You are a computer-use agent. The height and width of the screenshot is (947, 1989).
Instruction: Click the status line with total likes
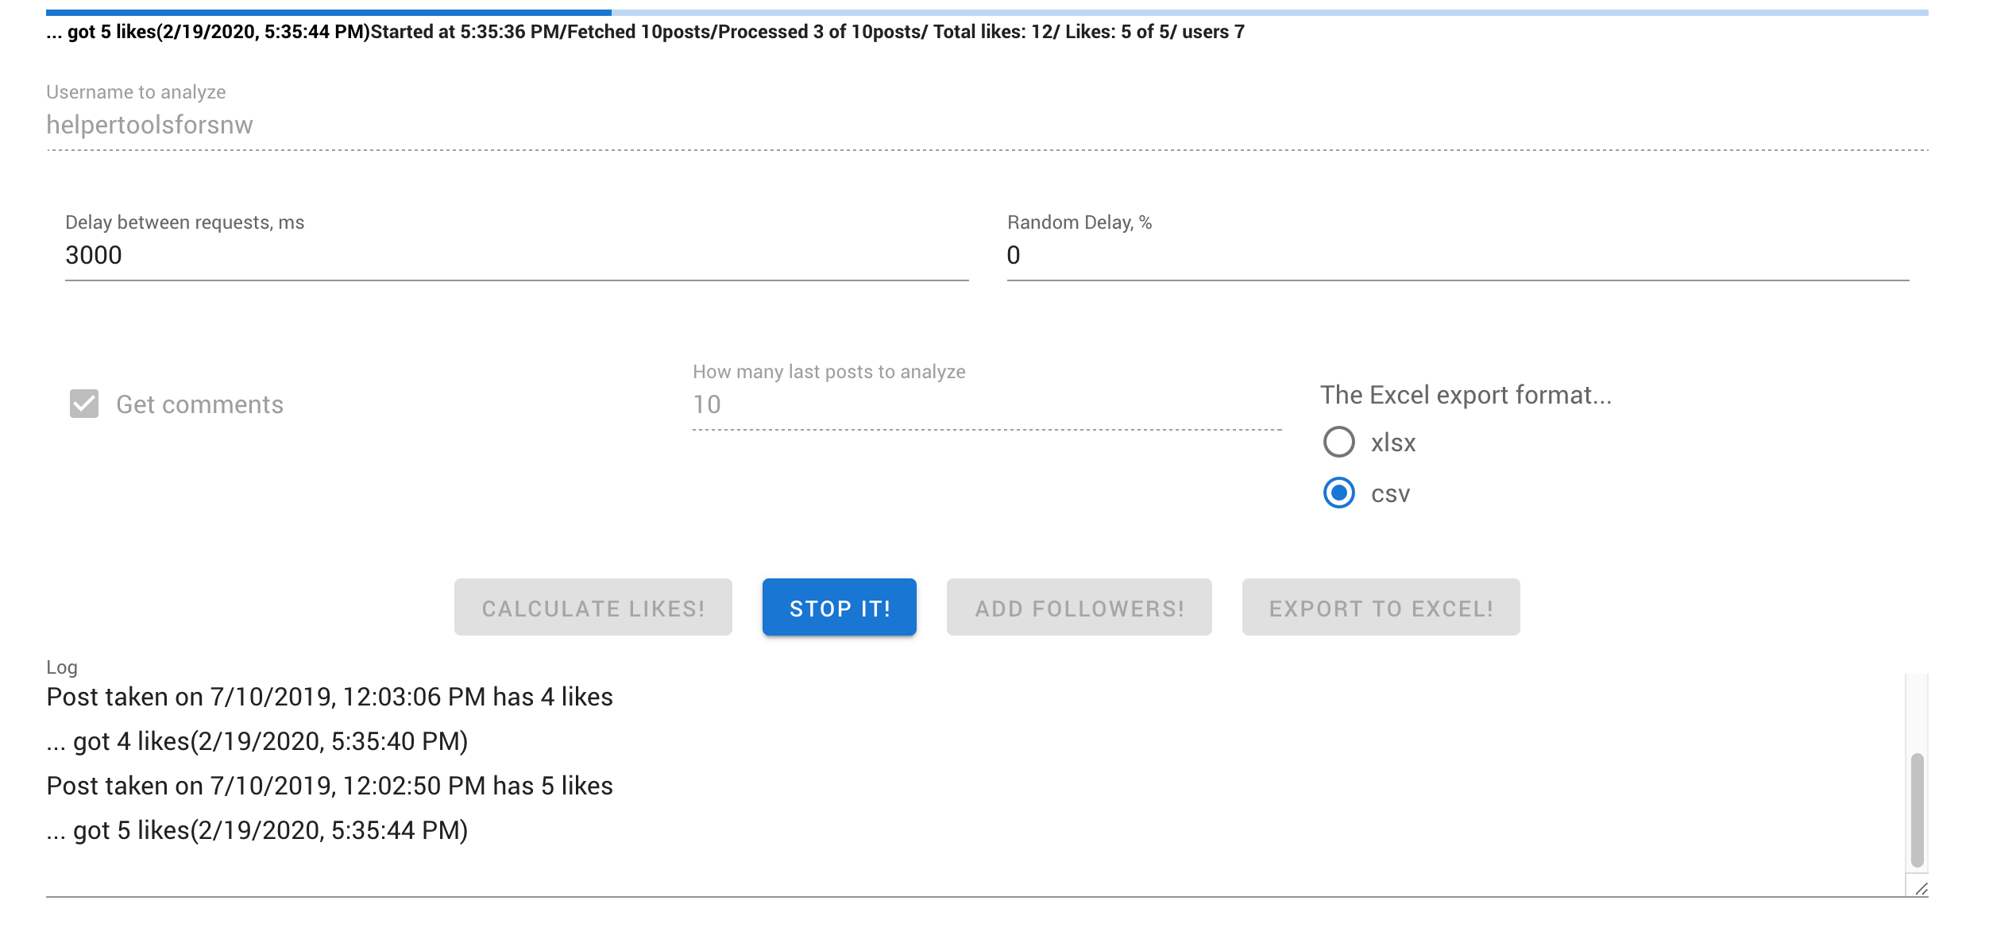pyautogui.click(x=635, y=34)
